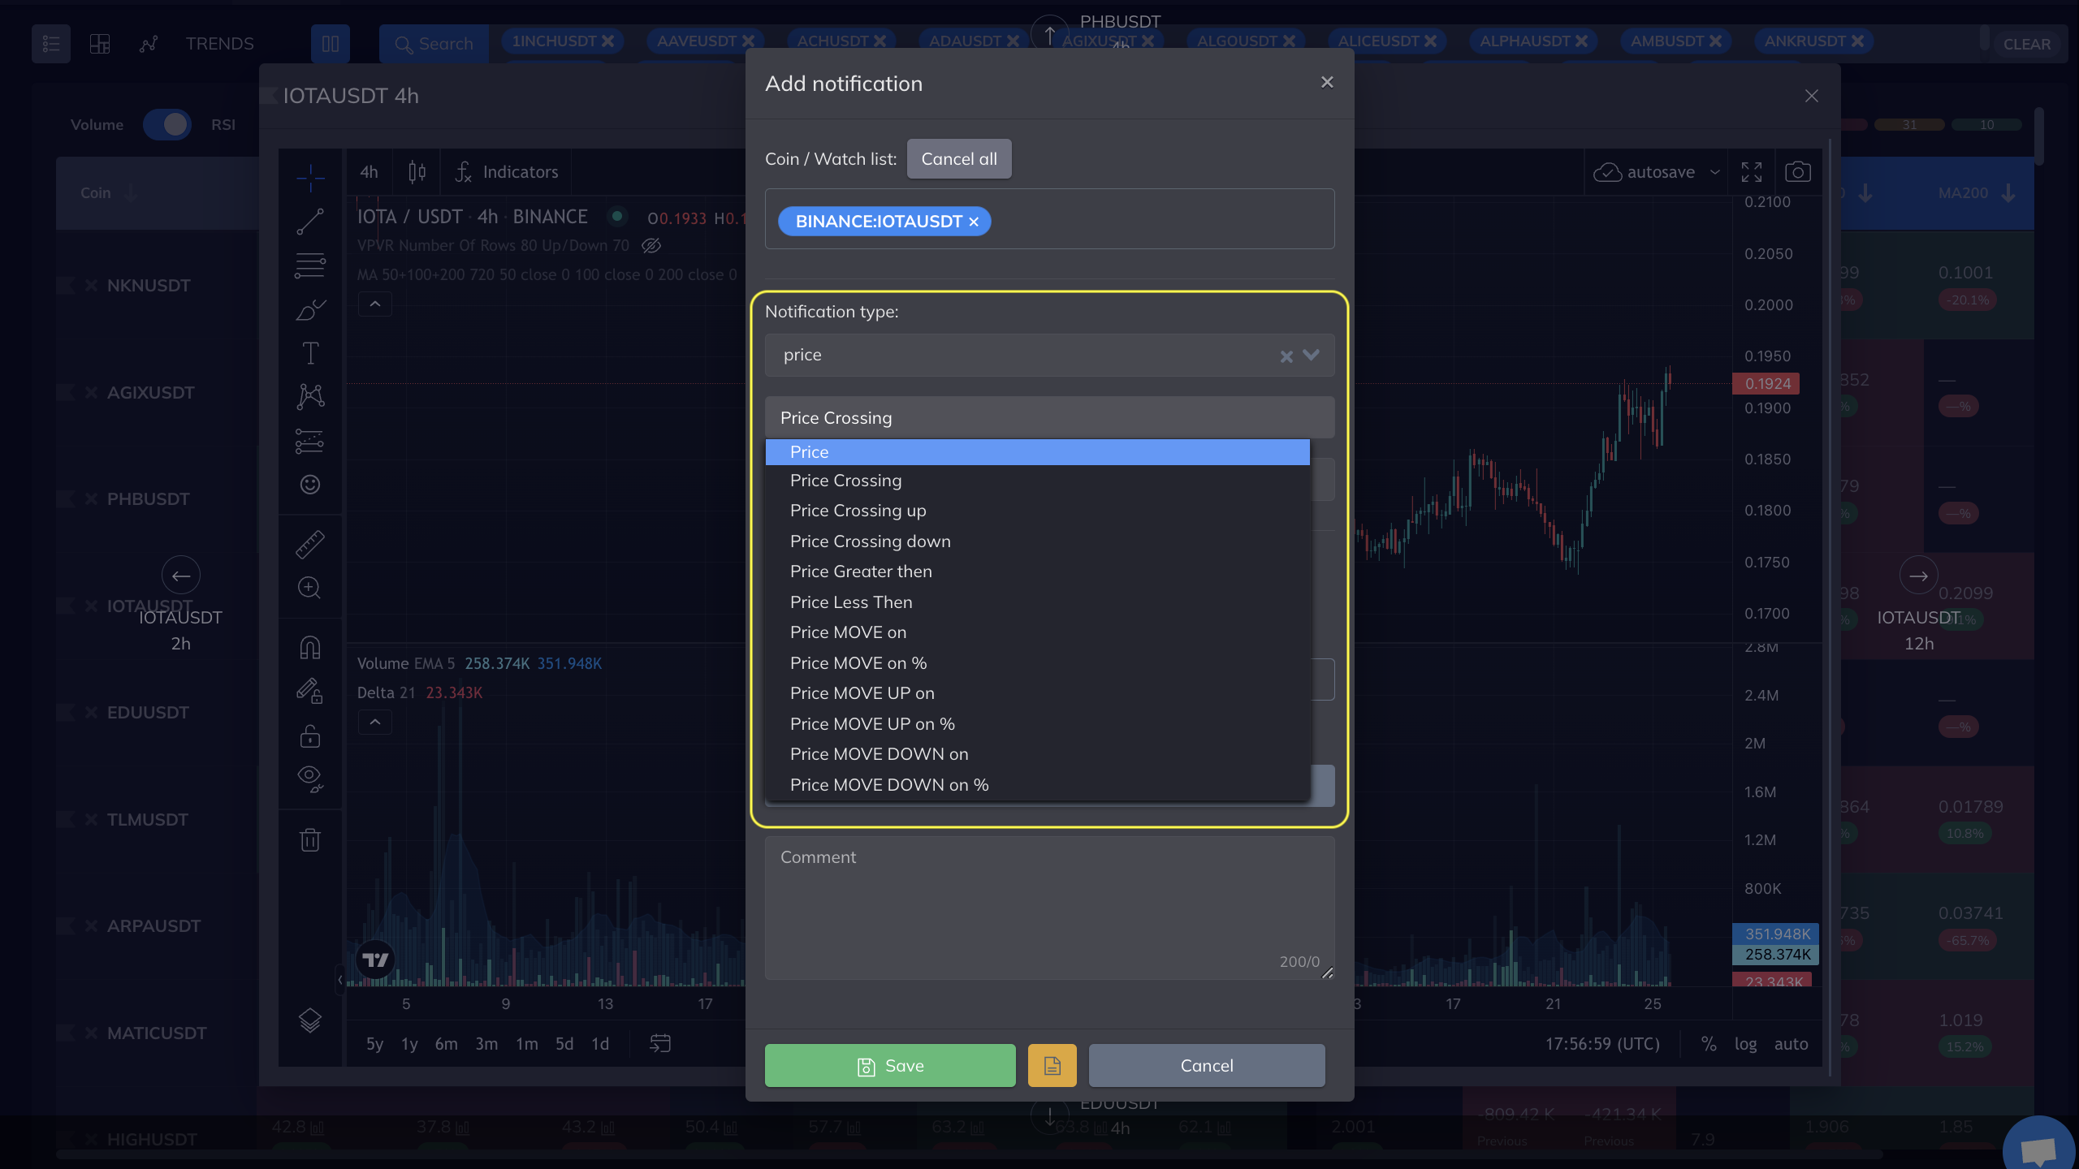Viewport: 2079px width, 1169px height.
Task: Click the fullscreen chart icon
Action: (1752, 172)
